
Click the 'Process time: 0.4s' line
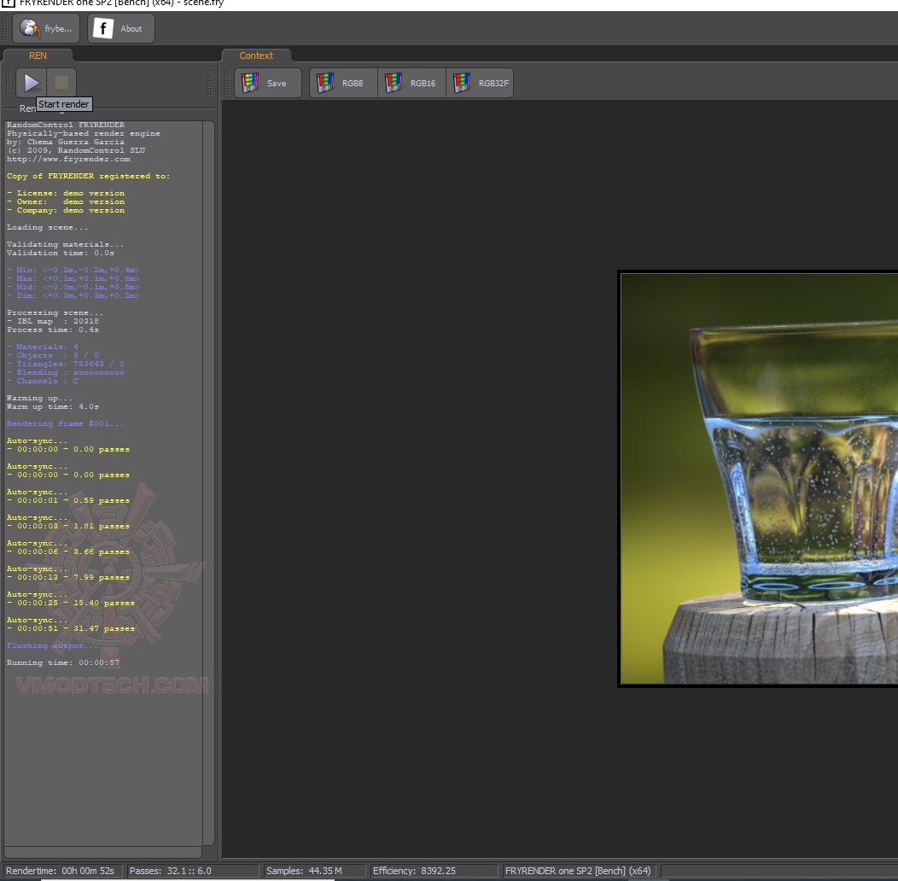(x=53, y=330)
